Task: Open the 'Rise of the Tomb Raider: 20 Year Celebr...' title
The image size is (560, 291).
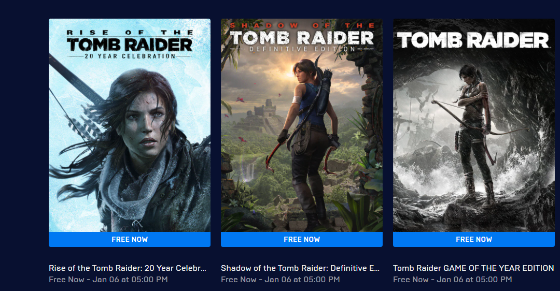Action: coord(128,268)
